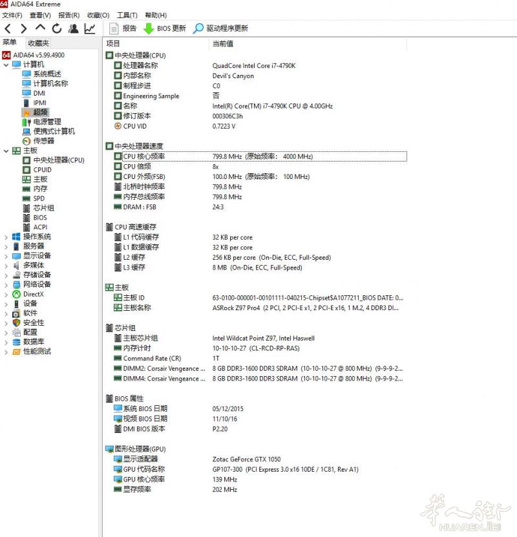Select the Command Rate (CR) row

(x=260, y=359)
